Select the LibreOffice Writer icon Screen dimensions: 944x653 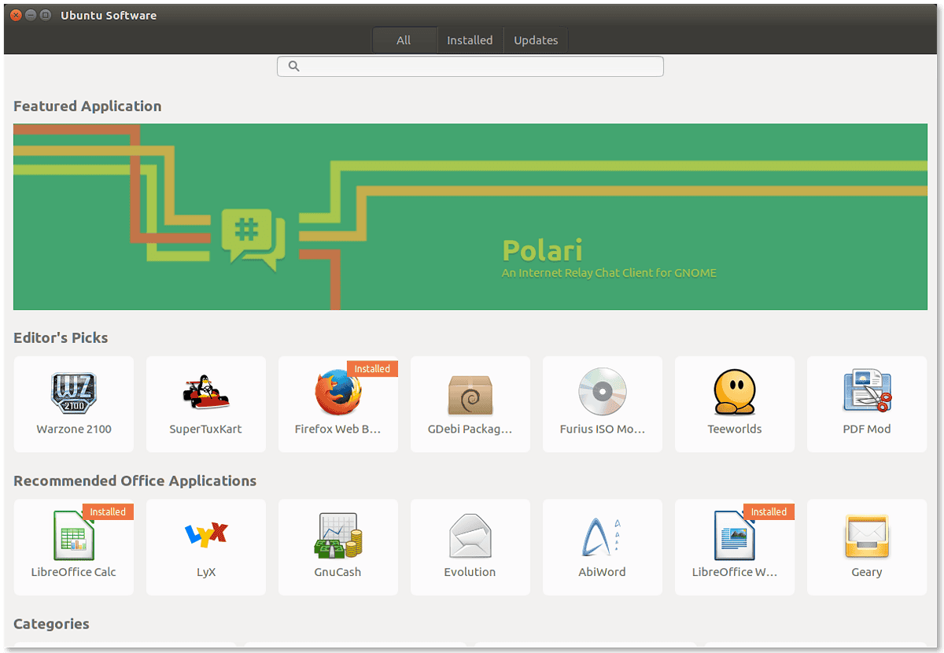pos(735,536)
